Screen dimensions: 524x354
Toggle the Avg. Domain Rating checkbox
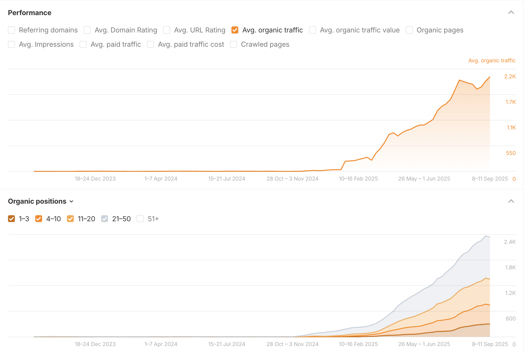pos(87,30)
